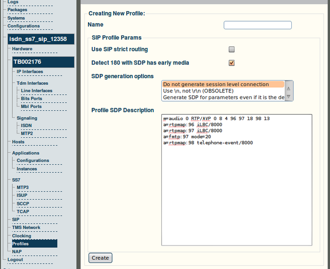Open Line Interfaces

click(37, 90)
